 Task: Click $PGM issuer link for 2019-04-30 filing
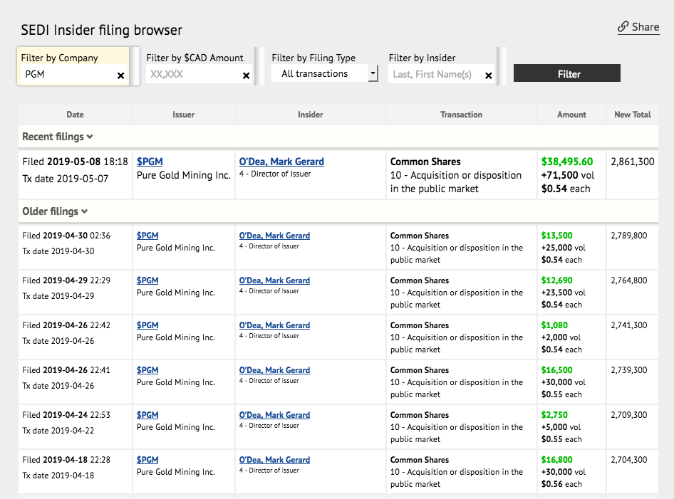[147, 236]
